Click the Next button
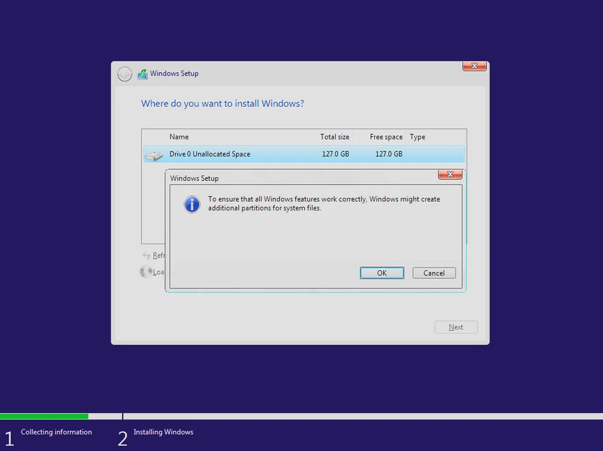Screen dimensions: 603x451 (x=456, y=327)
